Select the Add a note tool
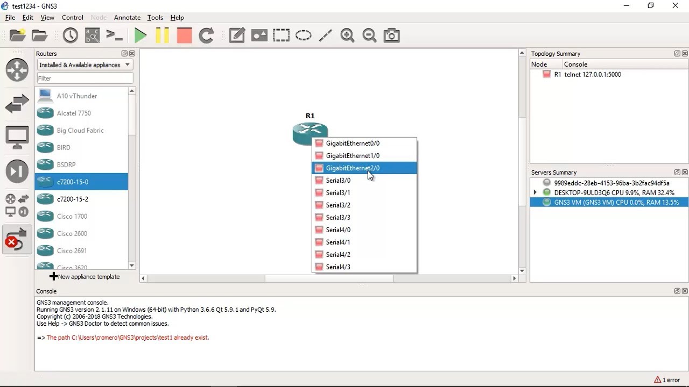The height and width of the screenshot is (387, 689). [237, 35]
